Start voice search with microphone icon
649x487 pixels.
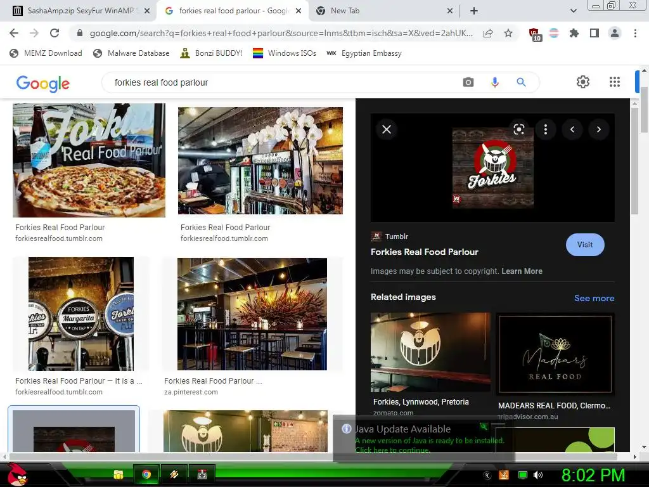494,82
